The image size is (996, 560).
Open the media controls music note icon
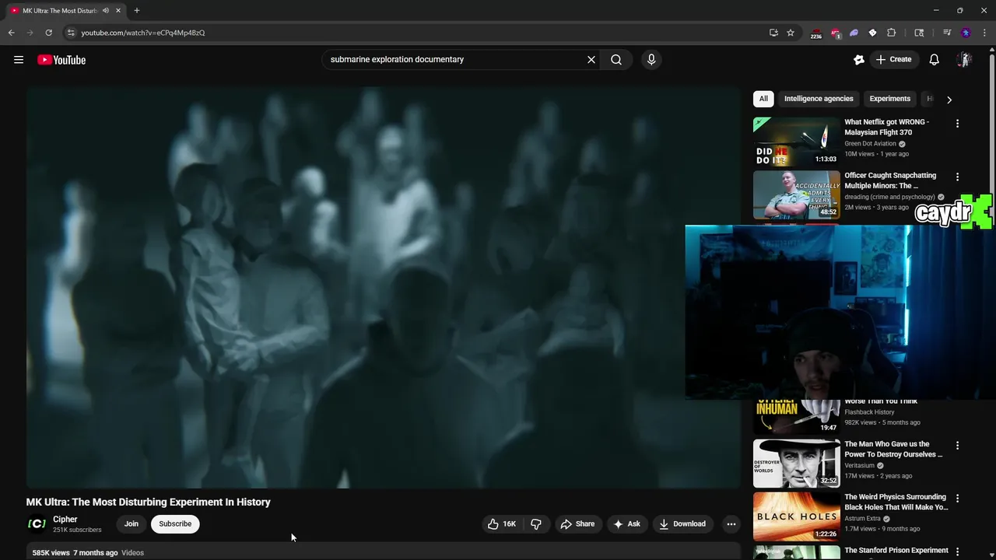947,33
